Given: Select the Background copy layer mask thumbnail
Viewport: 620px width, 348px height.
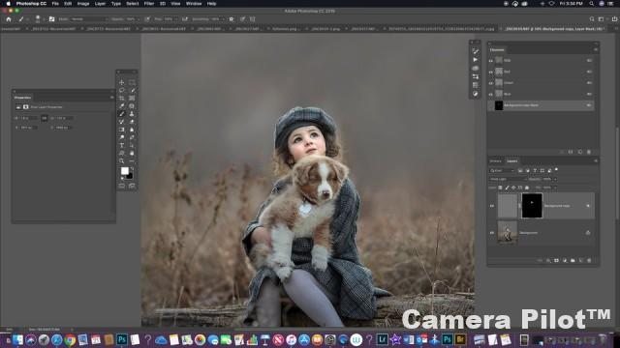Looking at the screenshot, I should (532, 206).
